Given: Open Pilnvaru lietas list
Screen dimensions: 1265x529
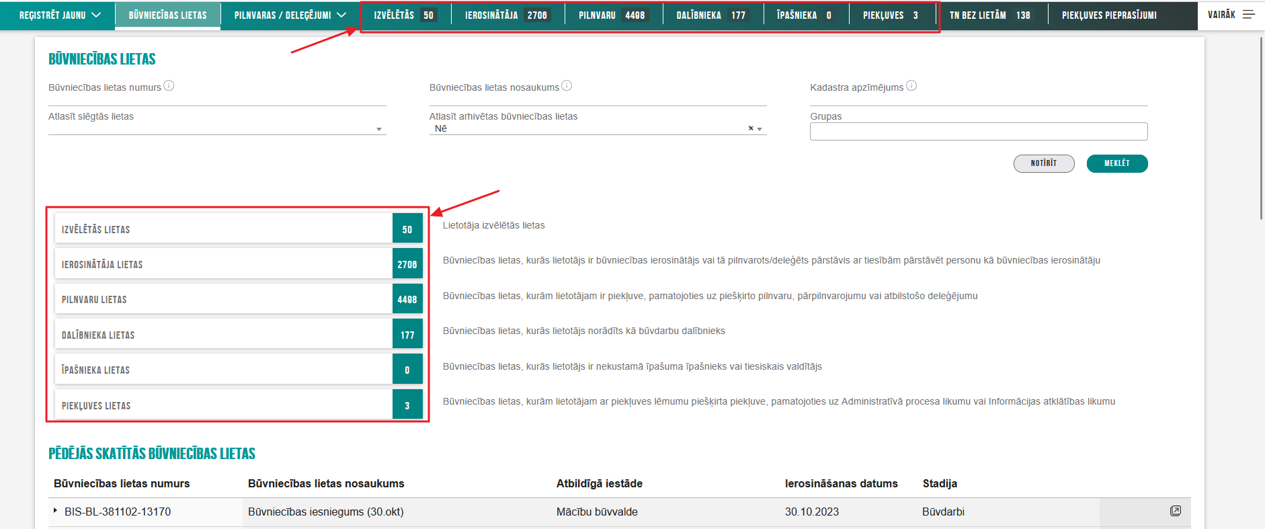Looking at the screenshot, I should pyautogui.click(x=239, y=298).
